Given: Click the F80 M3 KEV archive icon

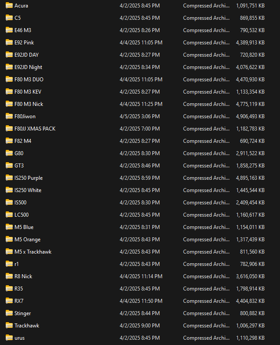Looking at the screenshot, I should pos(9,92).
